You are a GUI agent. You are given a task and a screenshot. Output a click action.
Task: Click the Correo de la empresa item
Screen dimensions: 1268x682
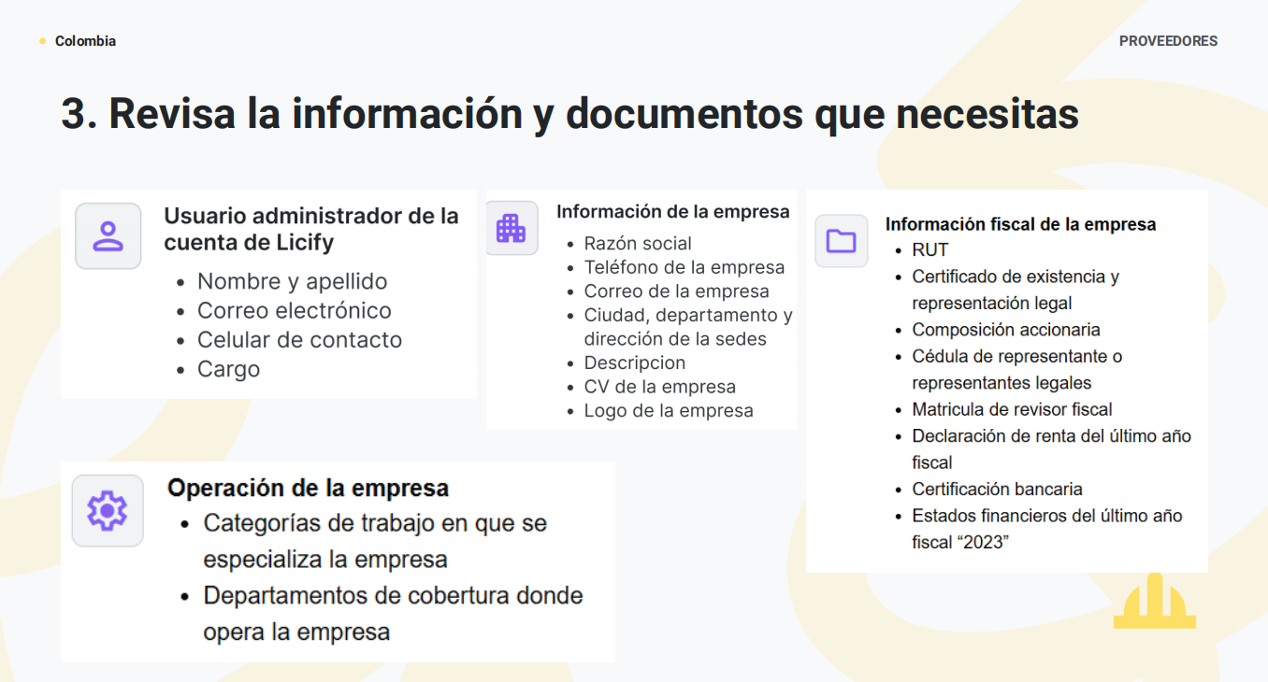[677, 291]
